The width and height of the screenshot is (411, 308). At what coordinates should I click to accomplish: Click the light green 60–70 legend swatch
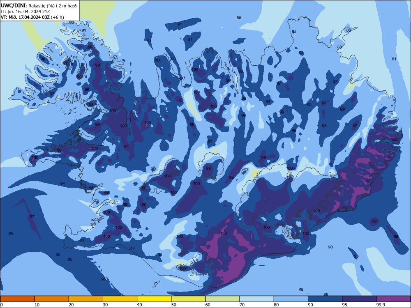point(222,299)
